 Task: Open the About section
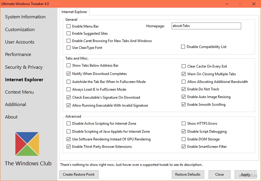11,117
